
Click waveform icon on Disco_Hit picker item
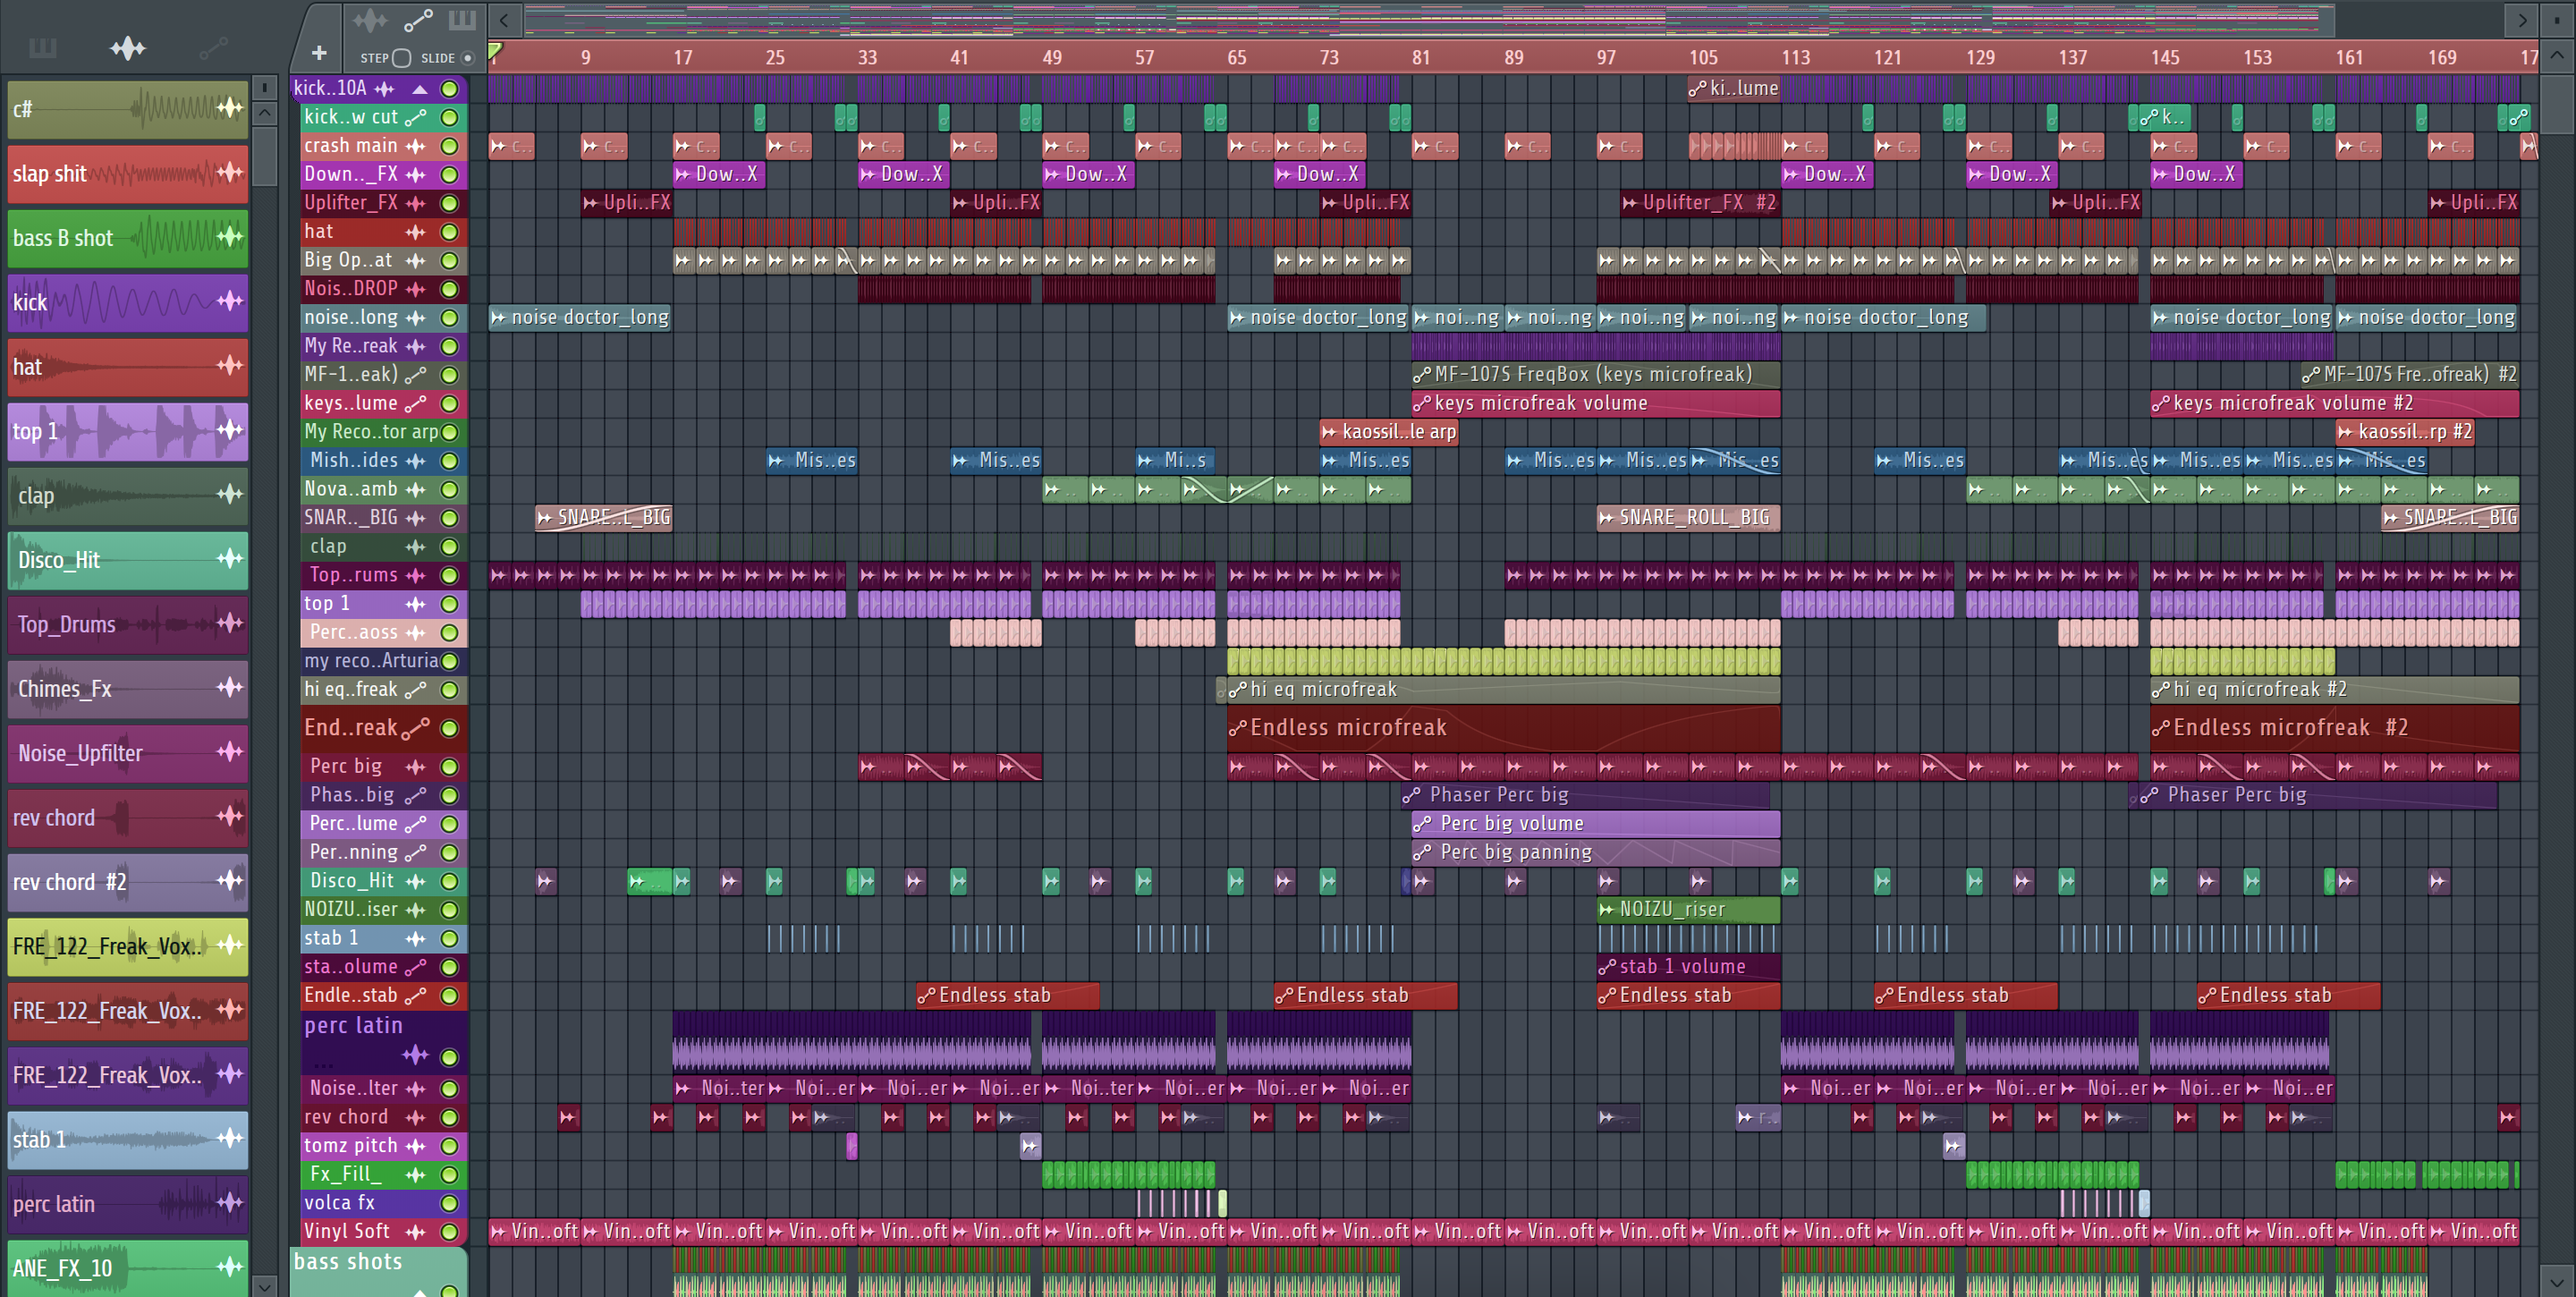tap(230, 558)
